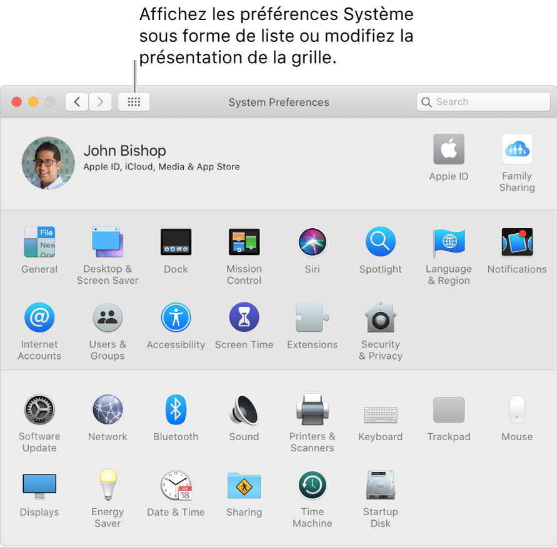Open Accessibility preferences
The height and width of the screenshot is (547, 557).
click(176, 317)
